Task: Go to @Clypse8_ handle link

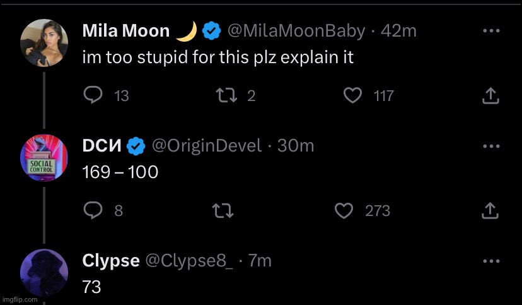Action: [189, 261]
